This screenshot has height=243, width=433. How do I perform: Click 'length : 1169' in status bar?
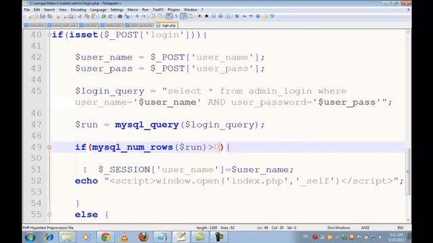click(206, 228)
